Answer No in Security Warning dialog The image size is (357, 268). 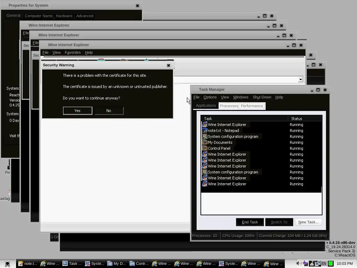[x=109, y=111]
